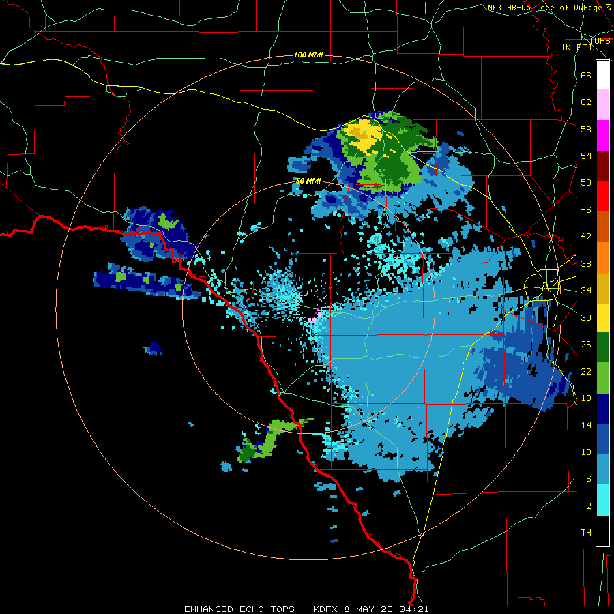The height and width of the screenshot is (614, 614).
Task: Select the bright red legend swatch
Action: [x=602, y=196]
